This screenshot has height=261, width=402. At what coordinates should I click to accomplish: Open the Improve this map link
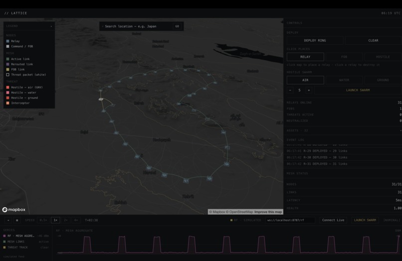click(268, 212)
